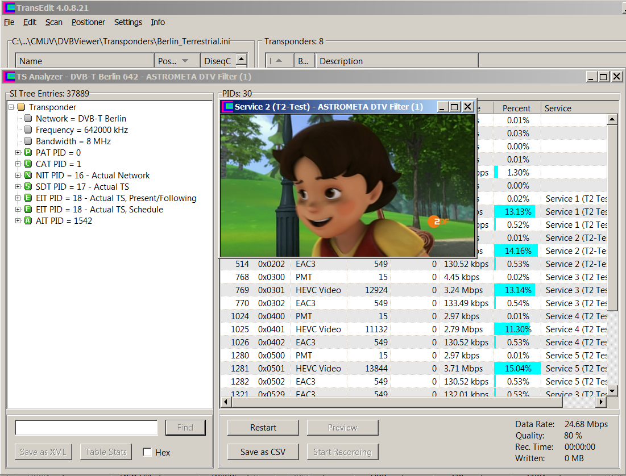Click the gray Frequency 642000 kHz icon
The image size is (626, 476).
pos(28,130)
